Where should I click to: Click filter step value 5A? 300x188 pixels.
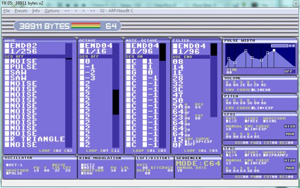click(x=178, y=106)
